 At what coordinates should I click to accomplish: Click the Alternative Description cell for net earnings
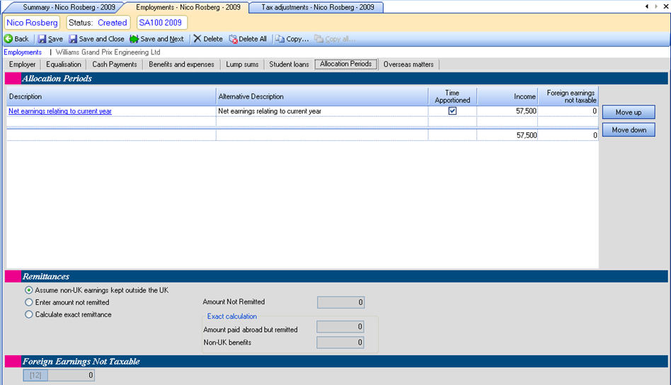[322, 111]
